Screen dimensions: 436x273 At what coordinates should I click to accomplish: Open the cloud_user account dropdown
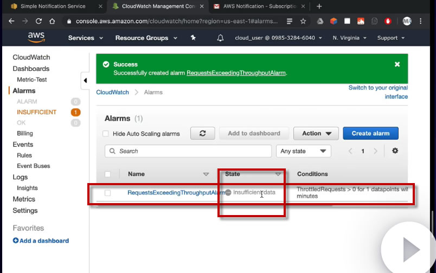pyautogui.click(x=278, y=38)
